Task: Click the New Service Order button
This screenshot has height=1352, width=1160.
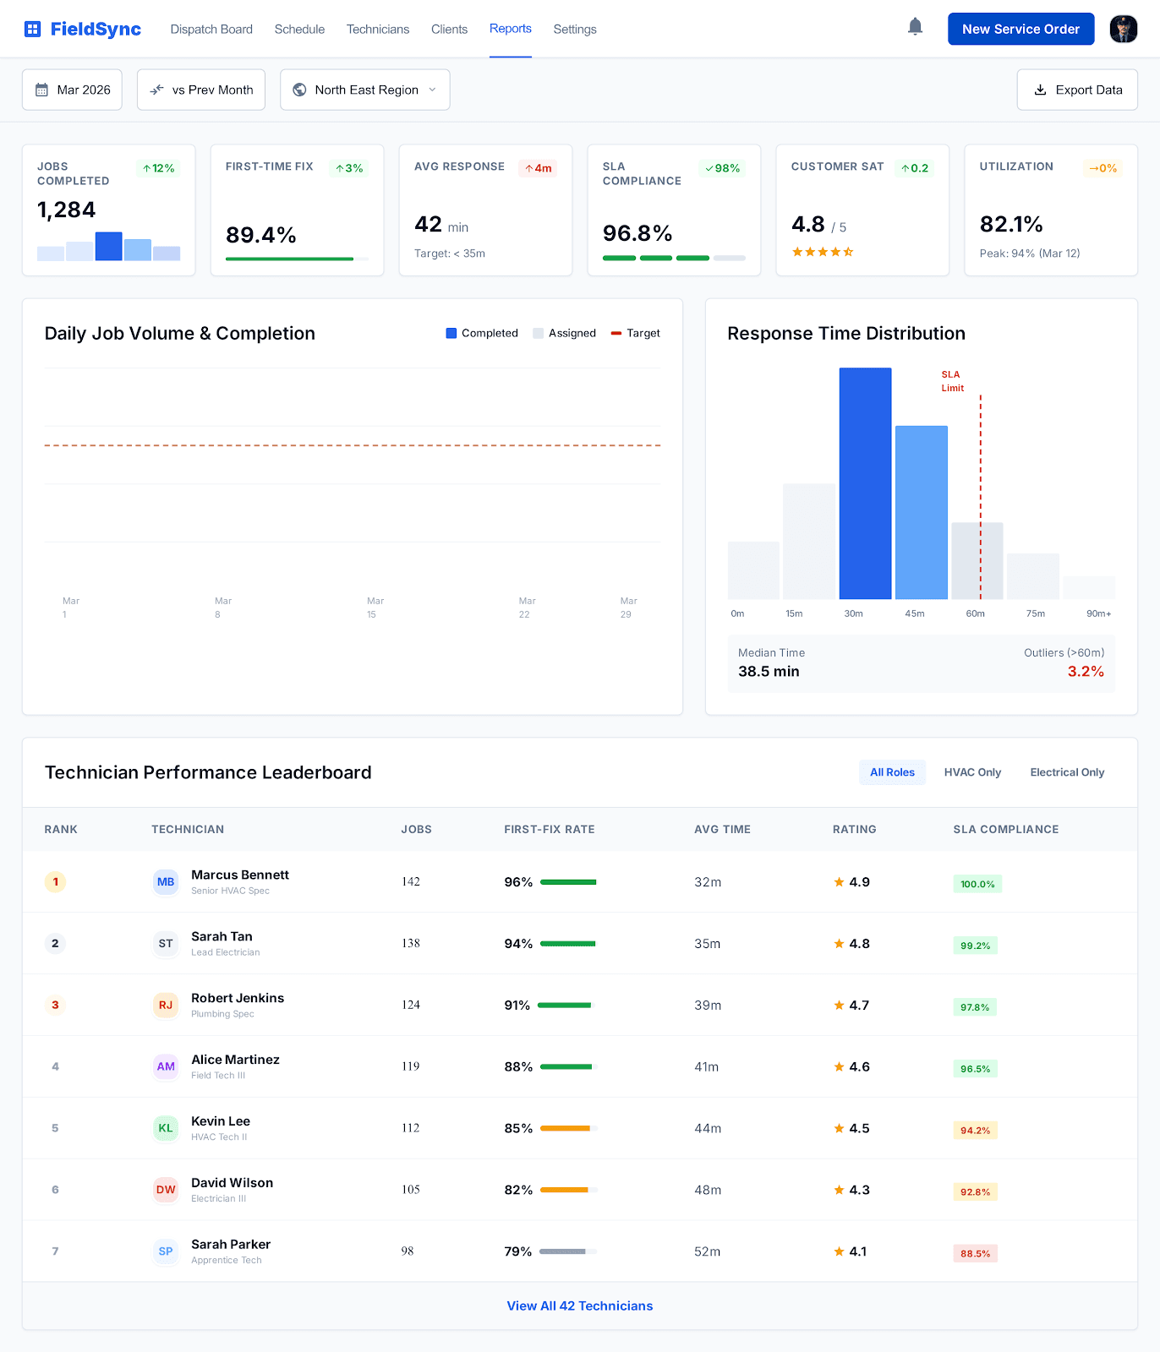Action: (x=1020, y=30)
